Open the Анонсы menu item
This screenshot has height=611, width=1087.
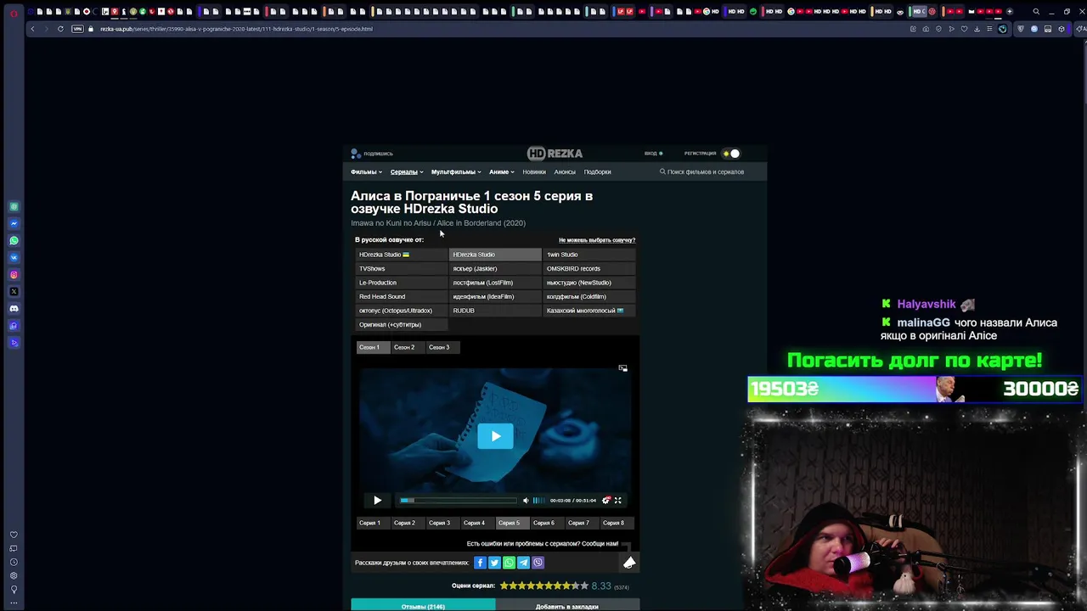(565, 172)
